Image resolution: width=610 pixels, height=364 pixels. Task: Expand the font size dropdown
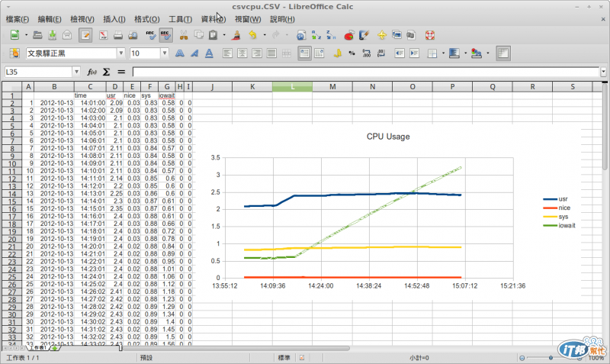[x=165, y=53]
